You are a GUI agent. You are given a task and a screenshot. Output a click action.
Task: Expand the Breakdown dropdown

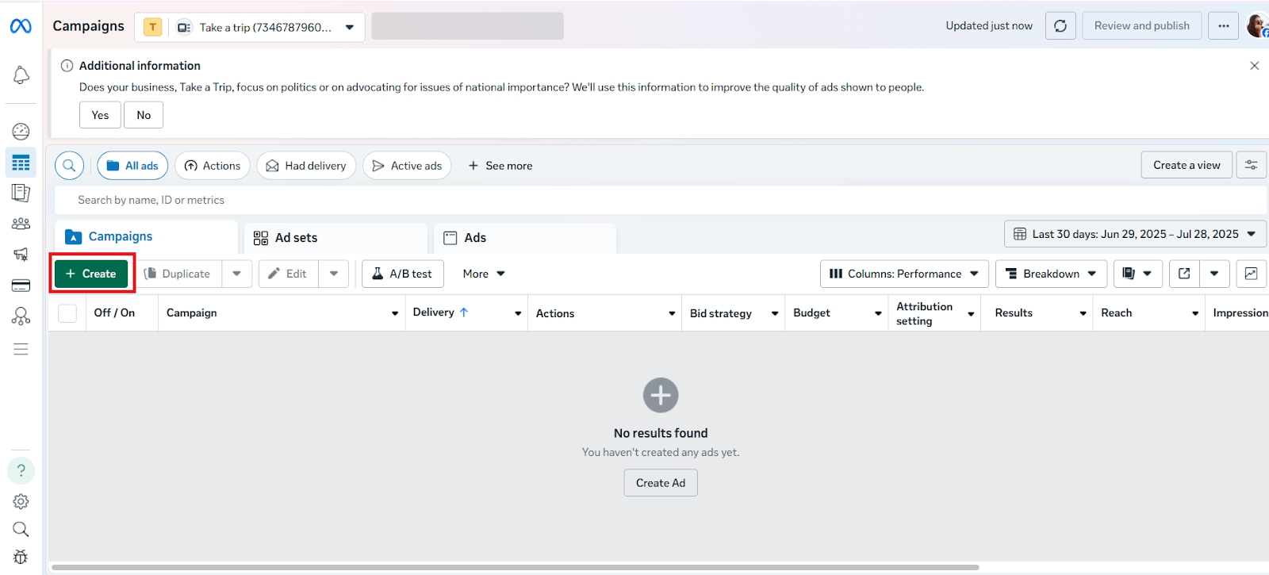pos(1051,274)
